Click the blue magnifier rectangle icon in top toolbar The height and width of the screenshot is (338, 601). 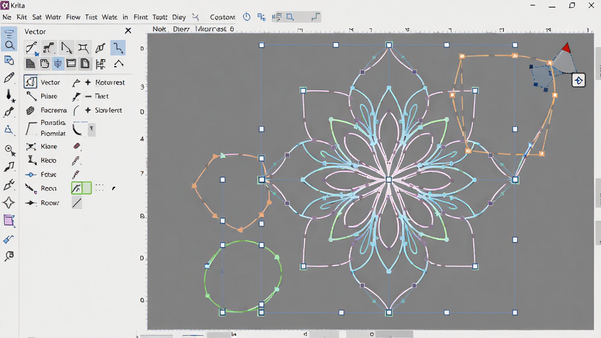pyautogui.click(x=290, y=17)
